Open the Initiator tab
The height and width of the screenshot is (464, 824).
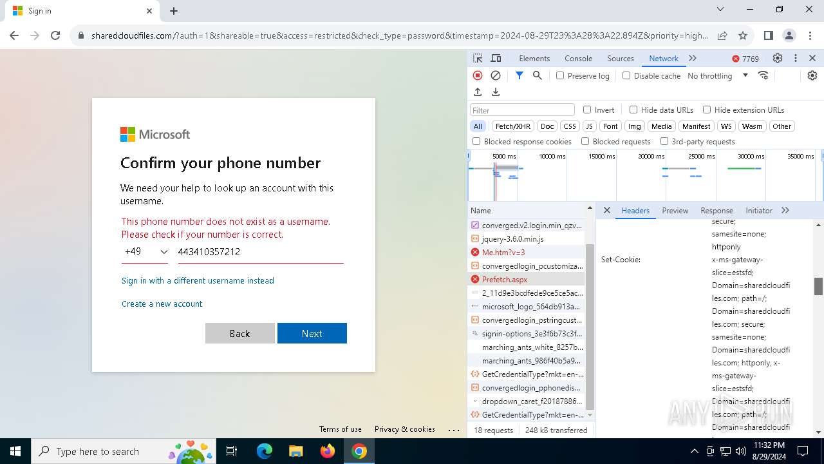coord(759,210)
